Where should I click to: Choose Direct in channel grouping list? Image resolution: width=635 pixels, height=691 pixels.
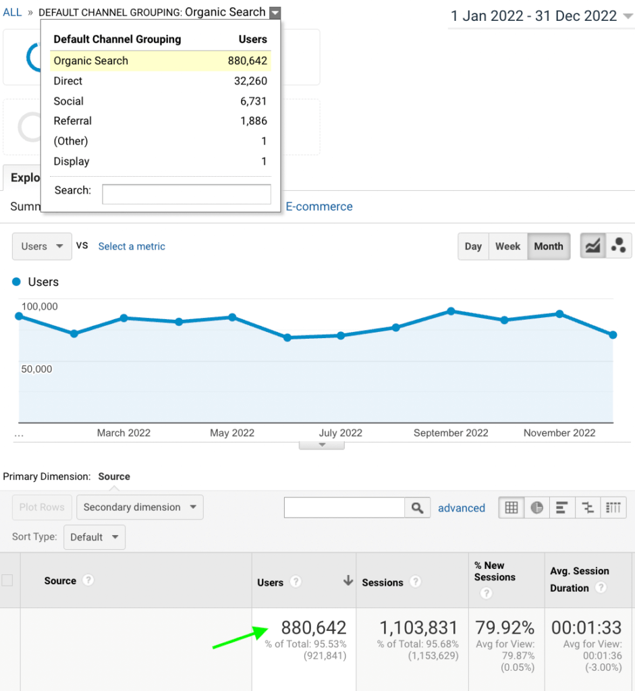(68, 81)
